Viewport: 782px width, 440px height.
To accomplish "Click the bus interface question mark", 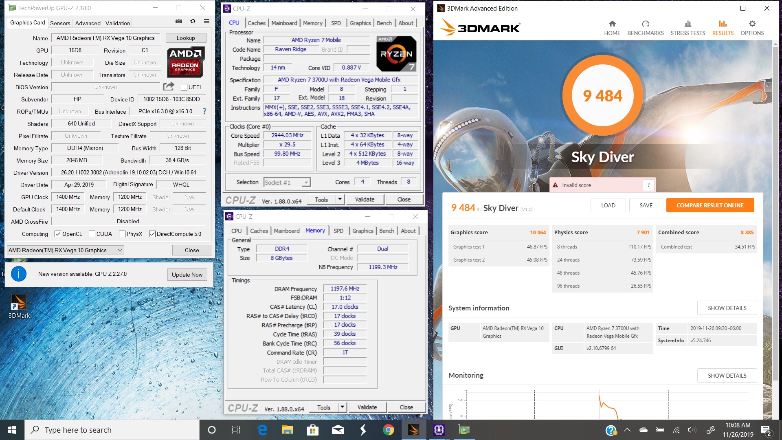I will click(204, 111).
